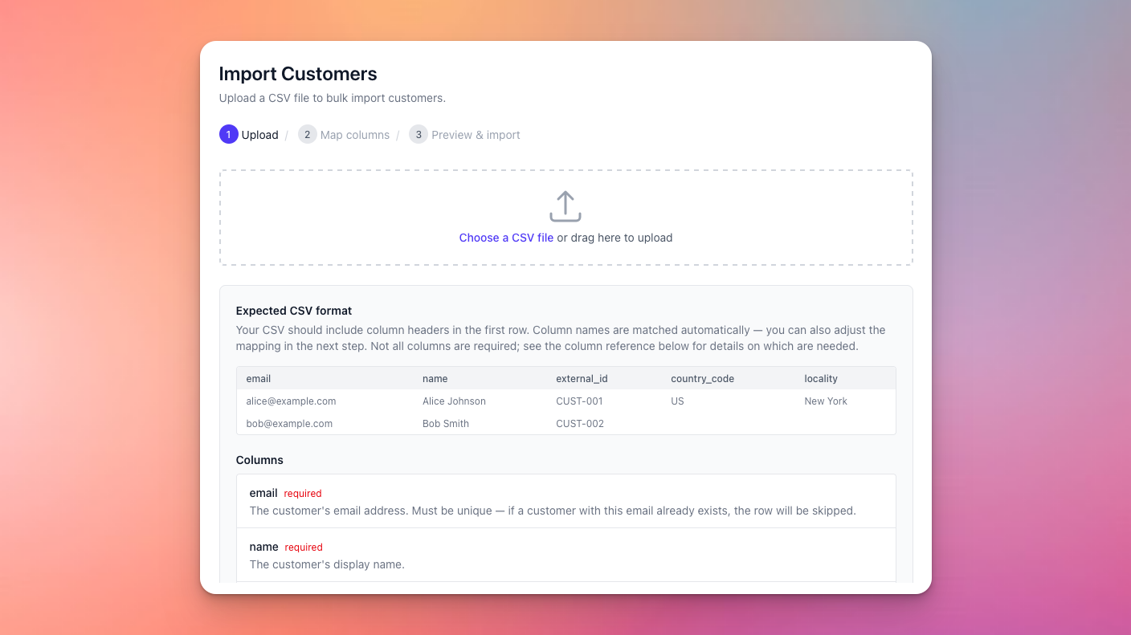Click the Import Customers heading
The width and height of the screenshot is (1131, 635).
(298, 74)
